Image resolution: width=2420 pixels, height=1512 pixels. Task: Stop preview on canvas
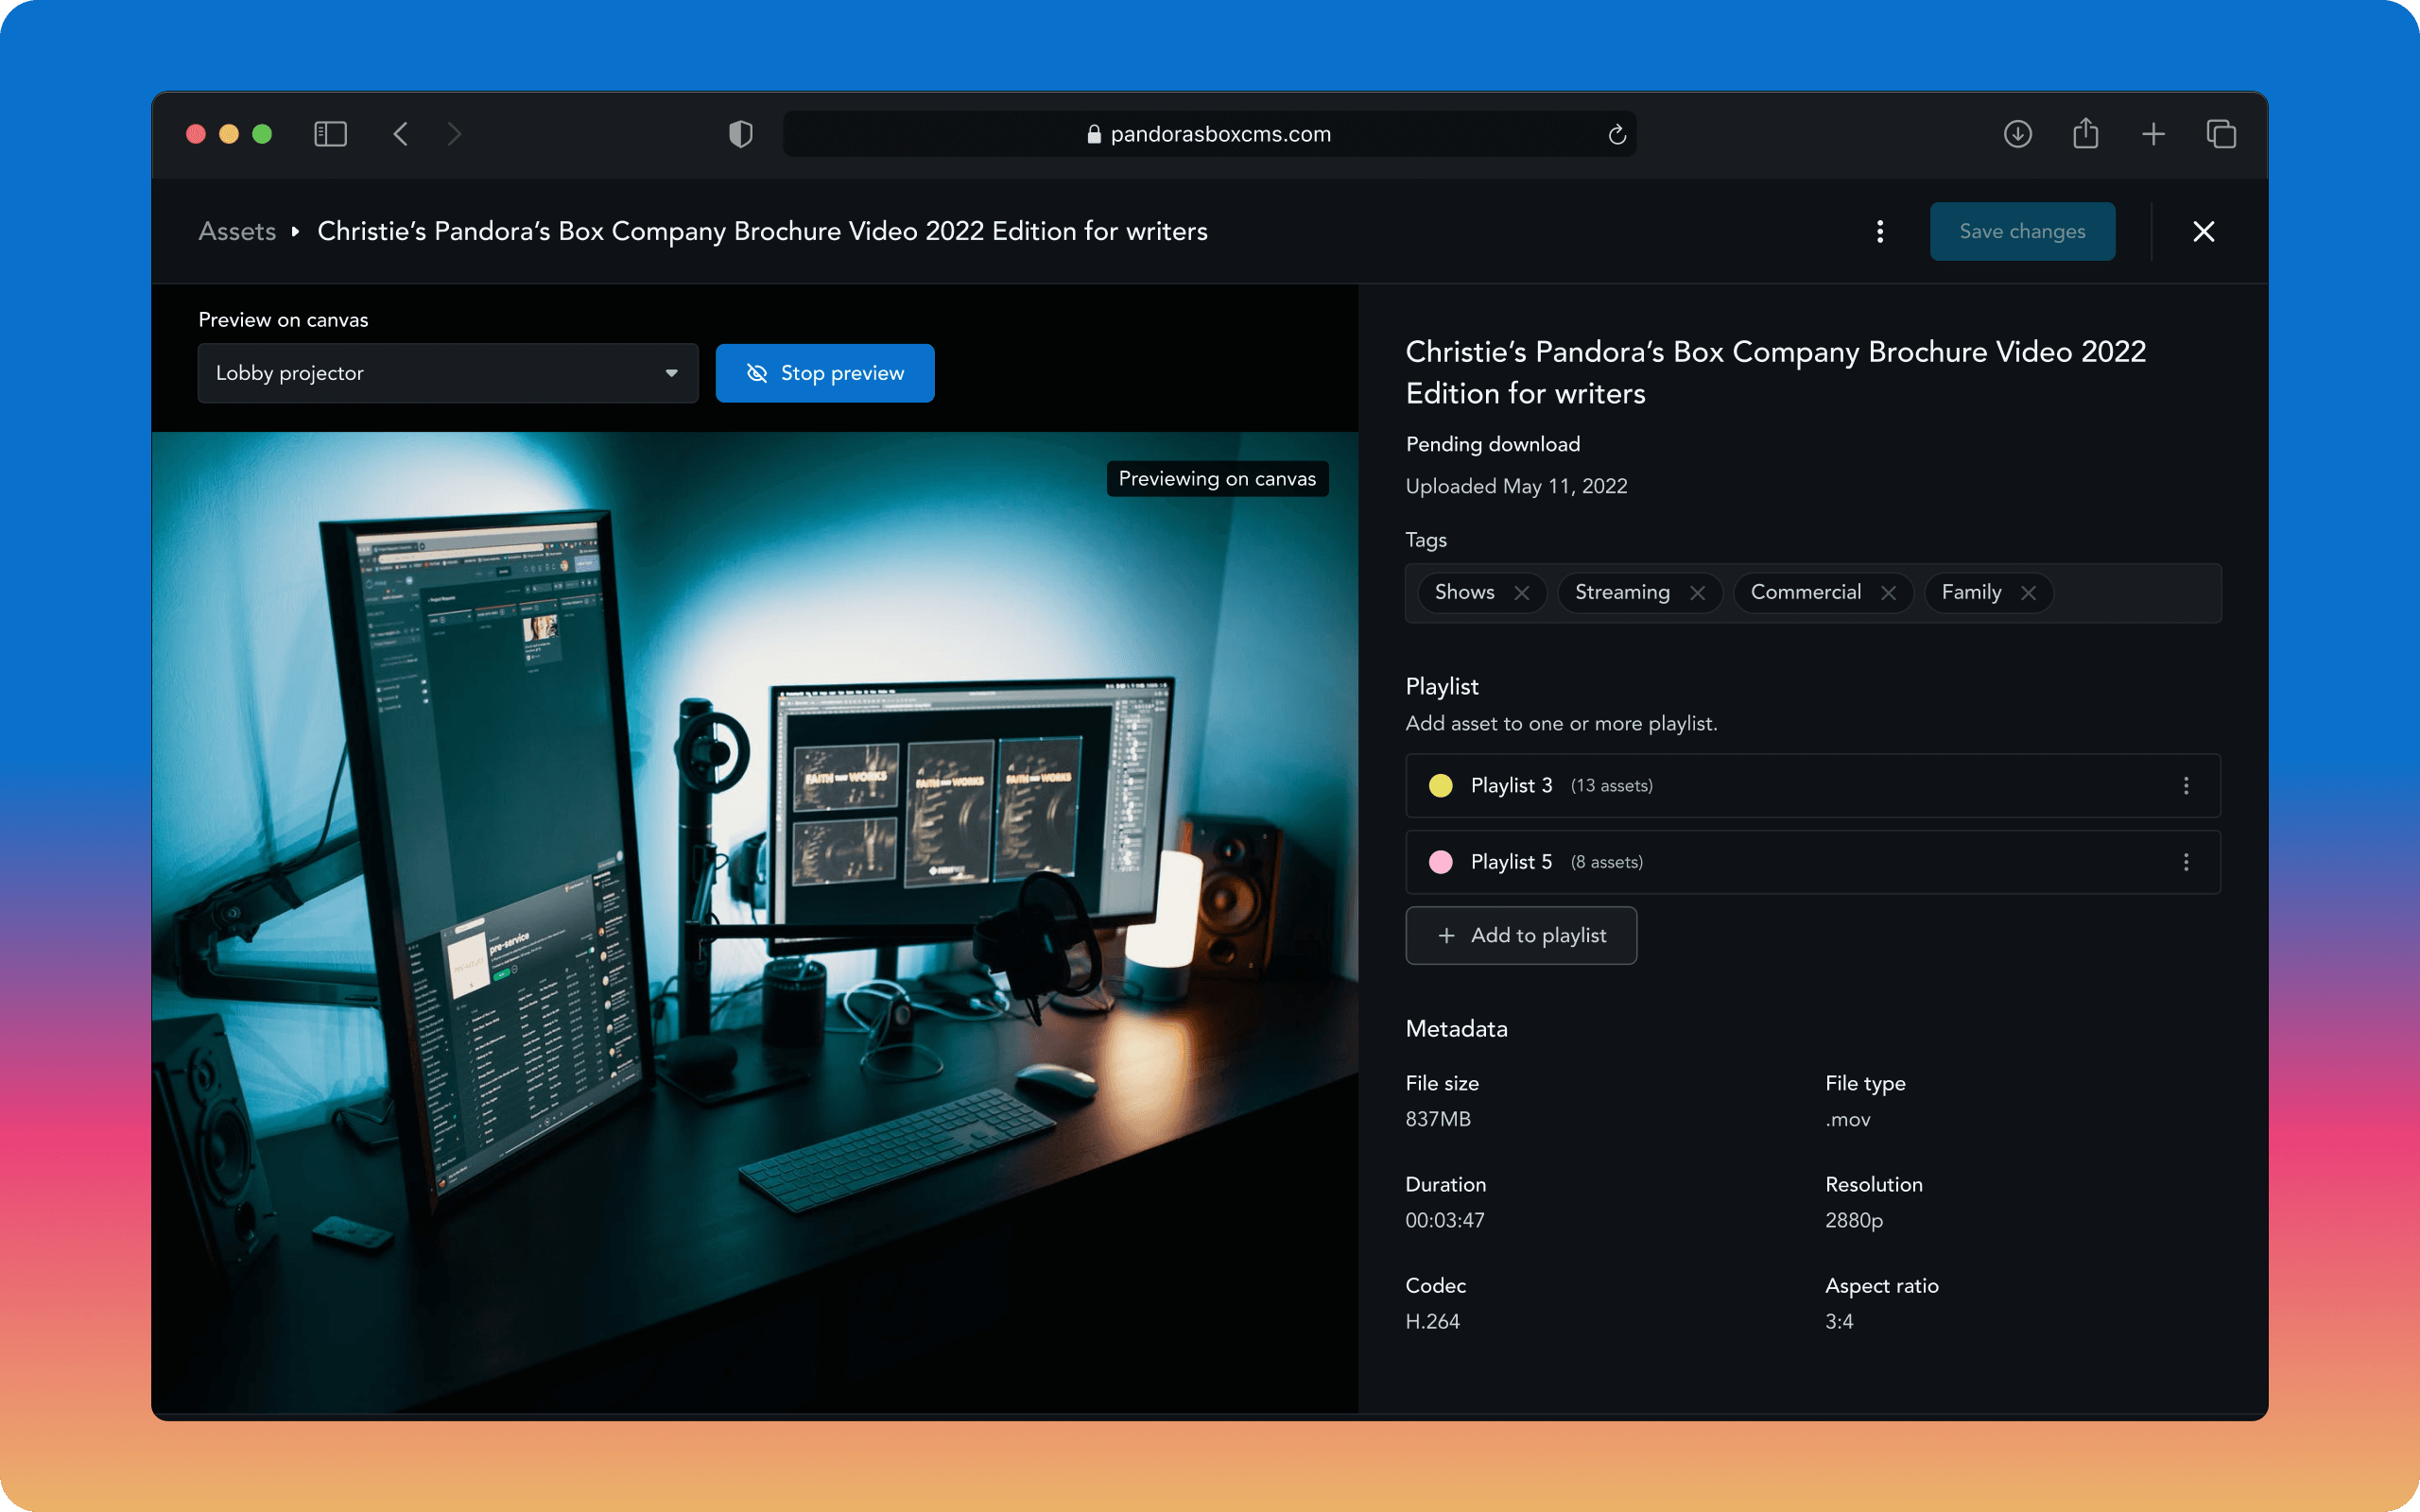825,373
